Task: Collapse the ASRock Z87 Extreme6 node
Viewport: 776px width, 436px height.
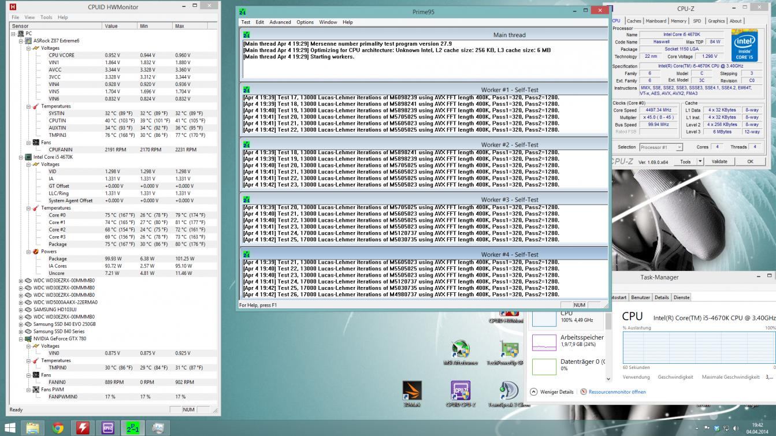Action: 21,41
